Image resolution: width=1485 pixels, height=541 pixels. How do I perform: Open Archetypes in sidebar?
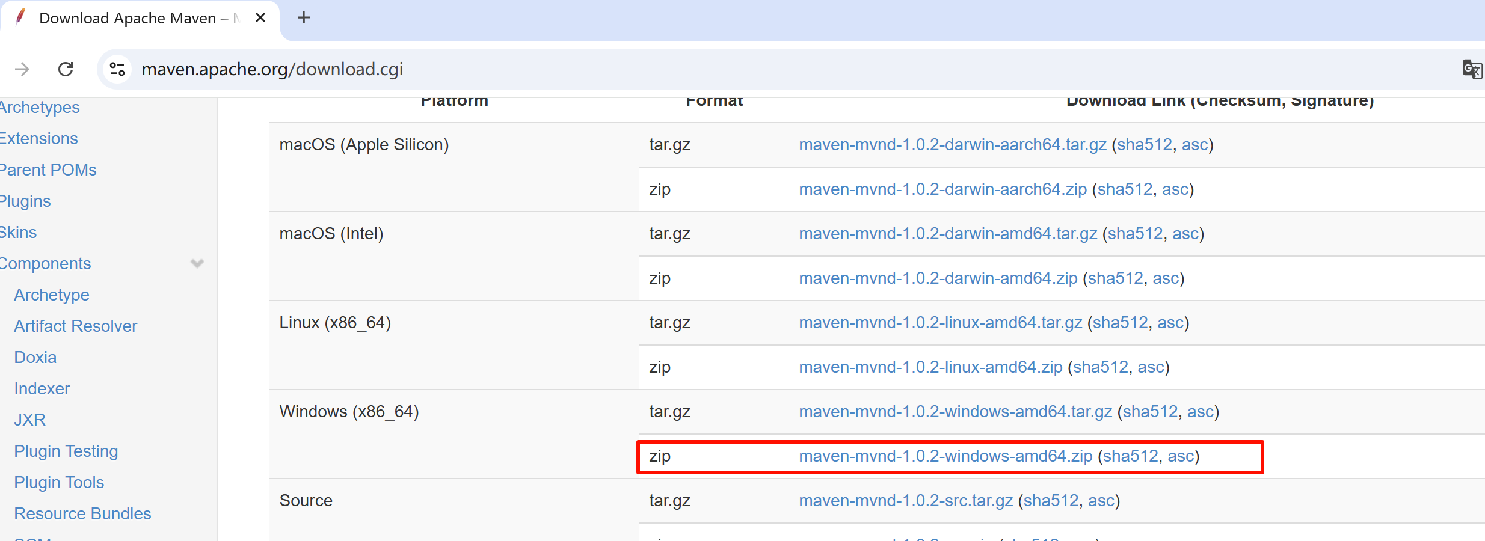tap(39, 107)
